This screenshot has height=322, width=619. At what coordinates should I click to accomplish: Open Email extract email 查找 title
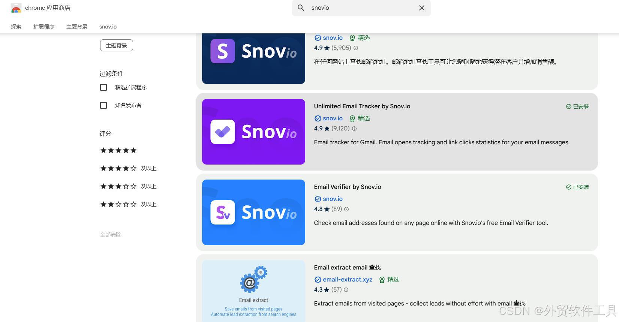click(348, 267)
